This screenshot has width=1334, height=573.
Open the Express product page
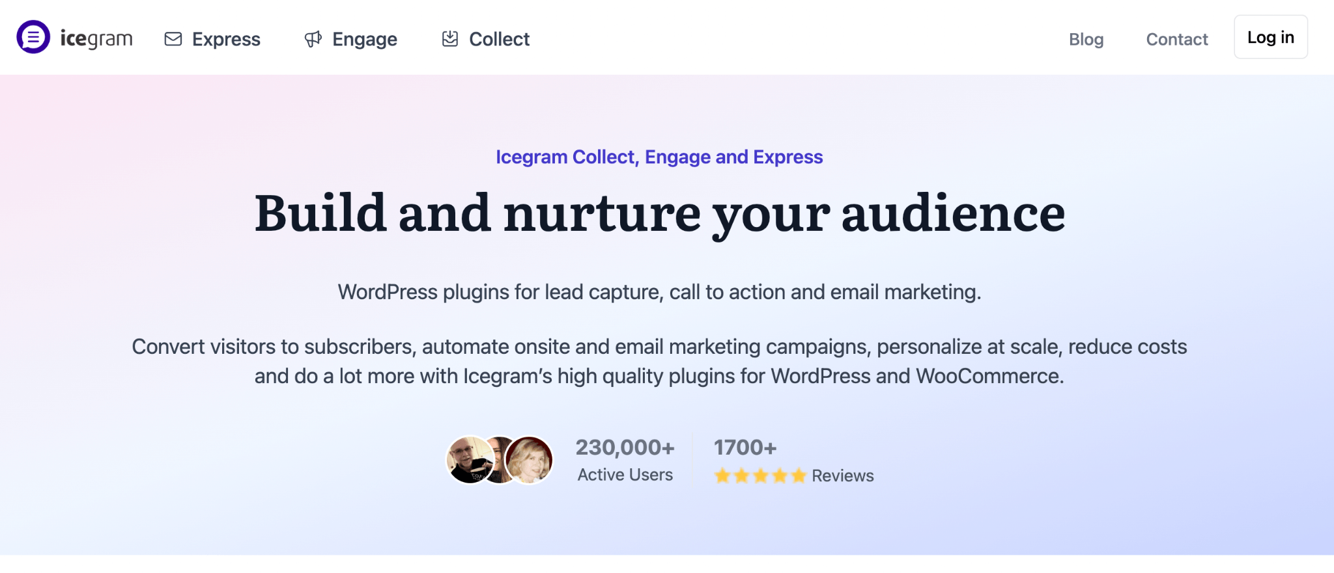tap(226, 39)
